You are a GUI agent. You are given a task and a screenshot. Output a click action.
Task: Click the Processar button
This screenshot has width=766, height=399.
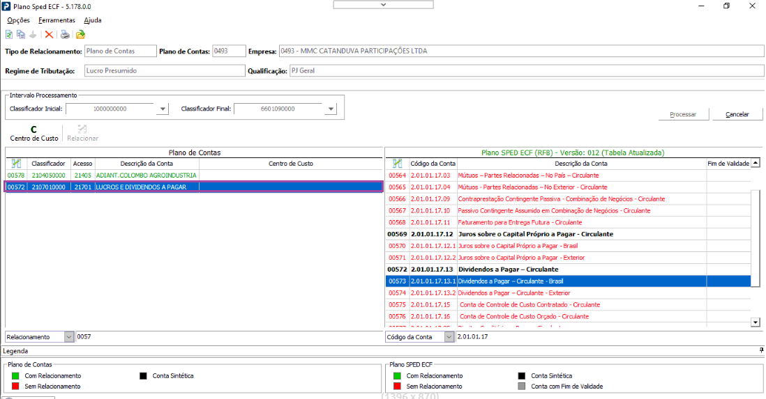click(683, 114)
